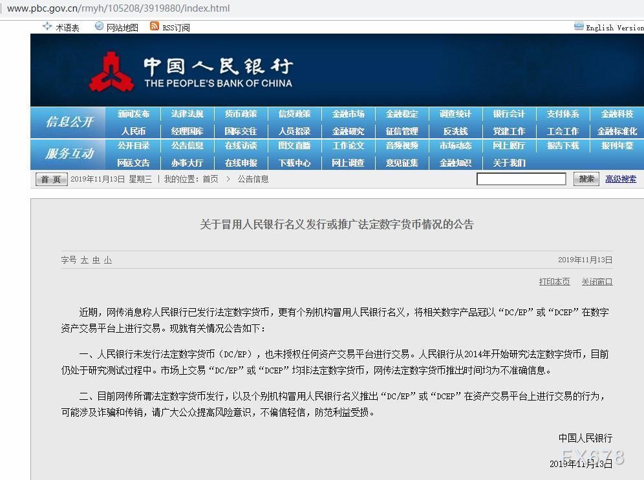Open 金融标准化 menu item
Screen dimensions: 644x480
pos(617,131)
